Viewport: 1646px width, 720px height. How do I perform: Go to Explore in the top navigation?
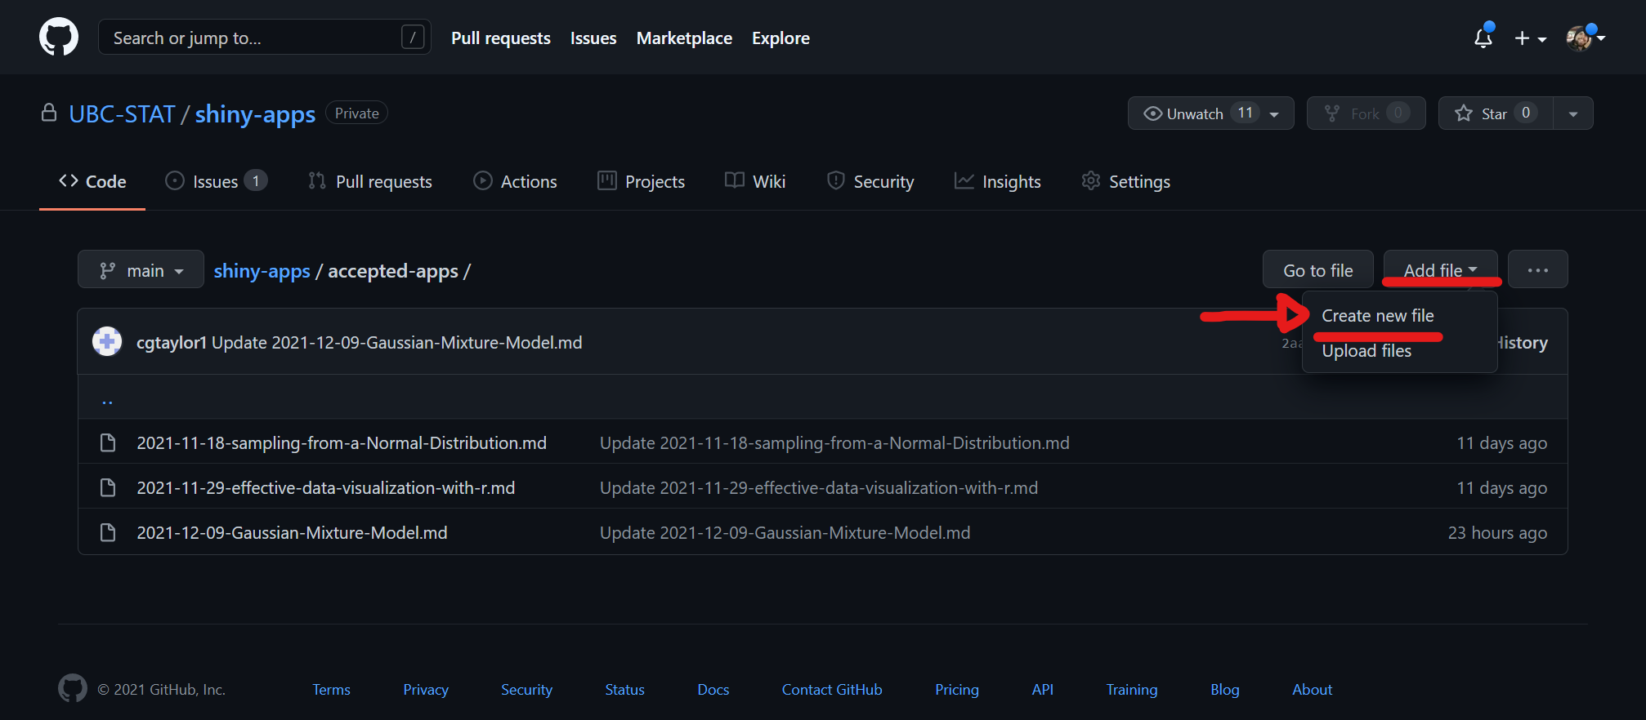point(781,38)
